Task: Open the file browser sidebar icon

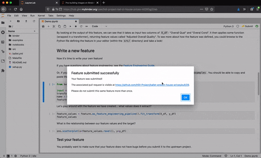Action: click(3, 23)
